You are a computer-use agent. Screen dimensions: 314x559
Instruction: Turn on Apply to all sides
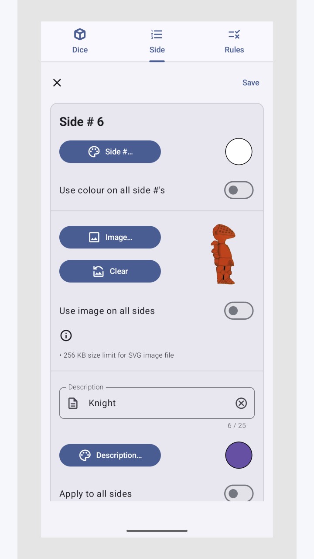pos(239,493)
